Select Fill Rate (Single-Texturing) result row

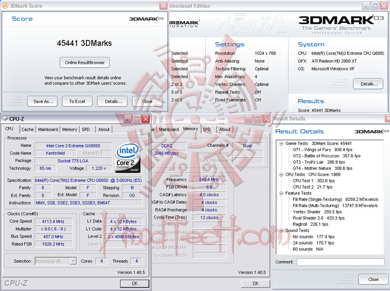pos(335,199)
